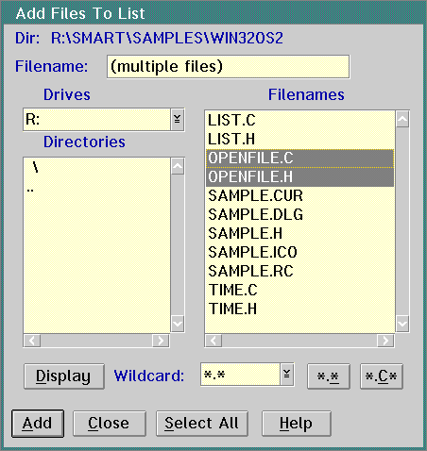Click Filenames list scroll up arrow
The height and width of the screenshot is (451, 427).
pos(402,119)
